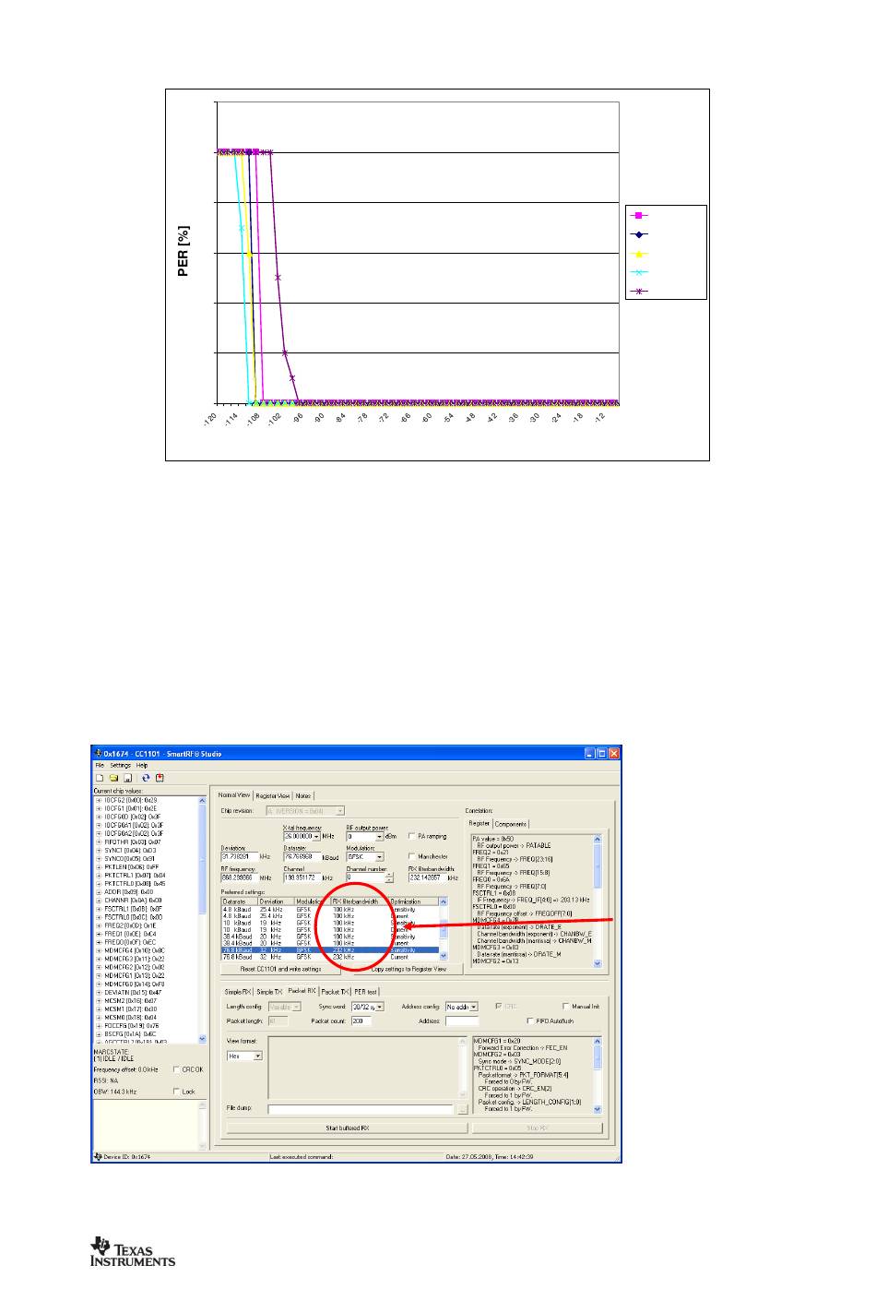
Task: Open the Sync word dropdown
Action: click(x=379, y=1007)
